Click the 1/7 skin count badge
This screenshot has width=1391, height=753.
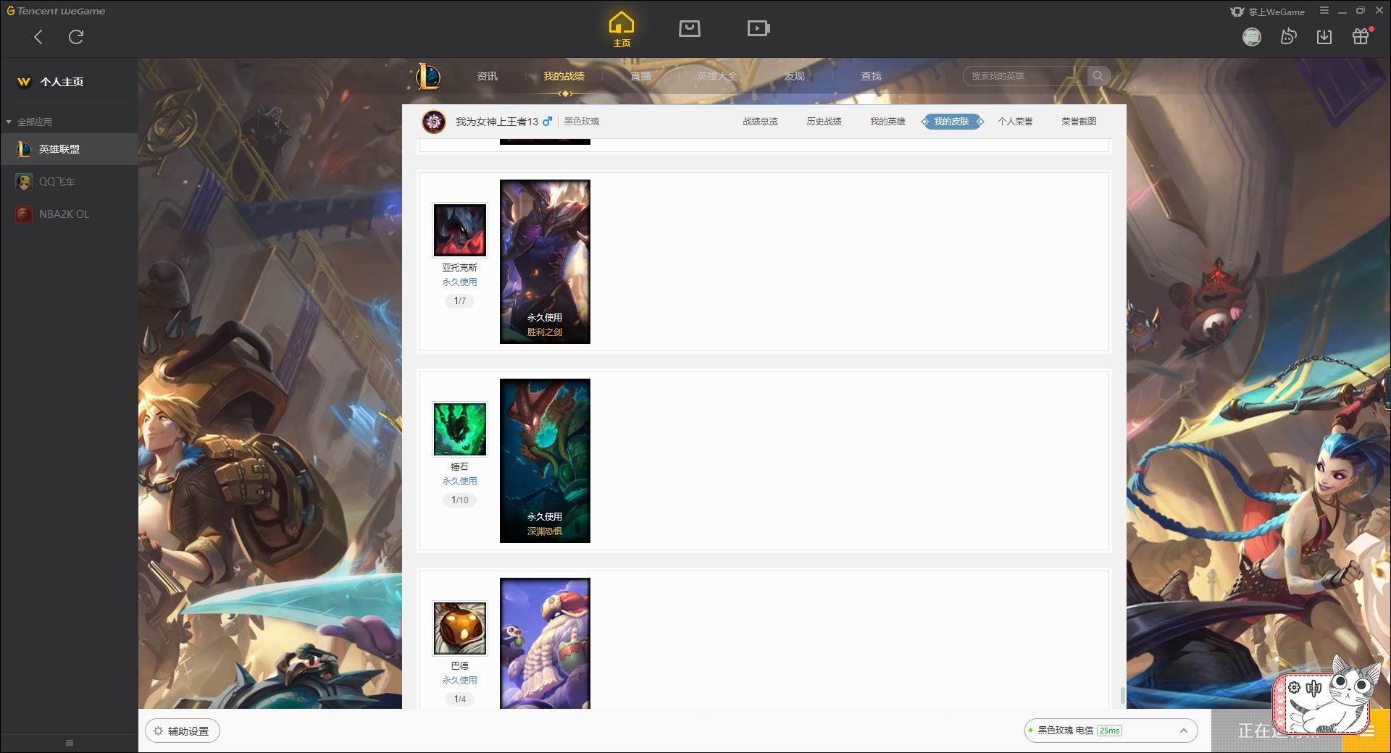point(460,301)
